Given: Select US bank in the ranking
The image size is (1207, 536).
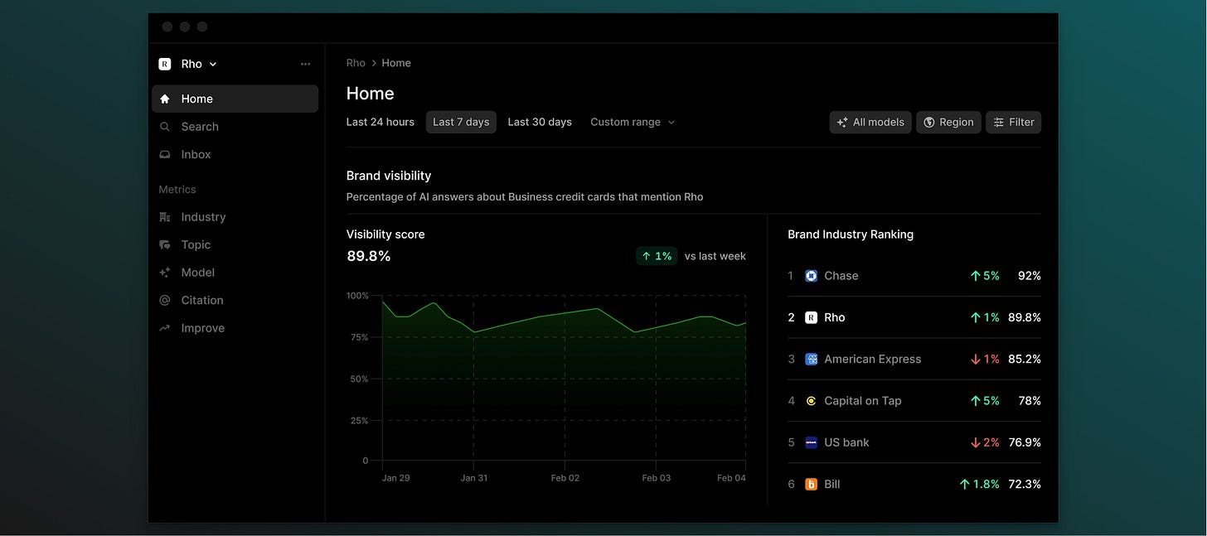Looking at the screenshot, I should tap(846, 442).
